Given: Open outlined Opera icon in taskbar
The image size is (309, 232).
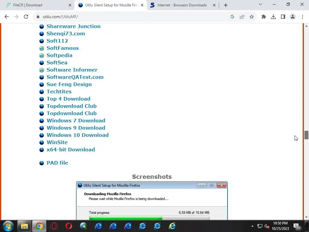Looking at the screenshot, I should coord(54,226).
